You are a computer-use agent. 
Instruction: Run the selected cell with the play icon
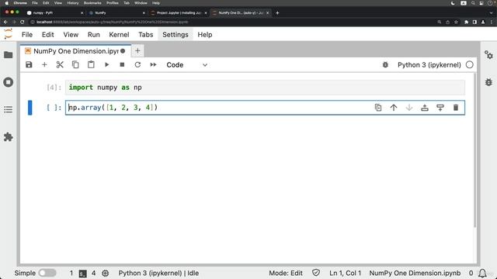click(x=107, y=65)
